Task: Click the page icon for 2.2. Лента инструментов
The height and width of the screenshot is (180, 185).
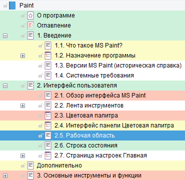Action: click(x=48, y=105)
